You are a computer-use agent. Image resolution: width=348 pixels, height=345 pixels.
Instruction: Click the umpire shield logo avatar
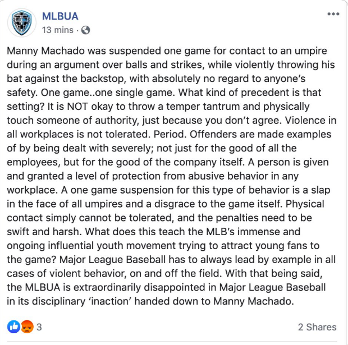click(22, 22)
